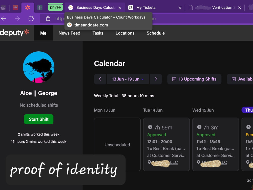The height and width of the screenshot is (190, 253).
Task: Open the 13 Jun - 19 Jun date dropdown
Action: (128, 79)
